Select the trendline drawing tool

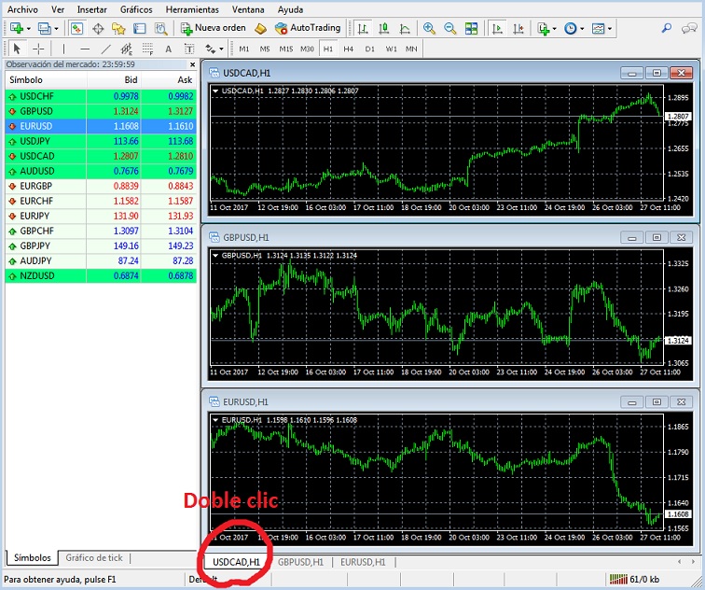105,49
